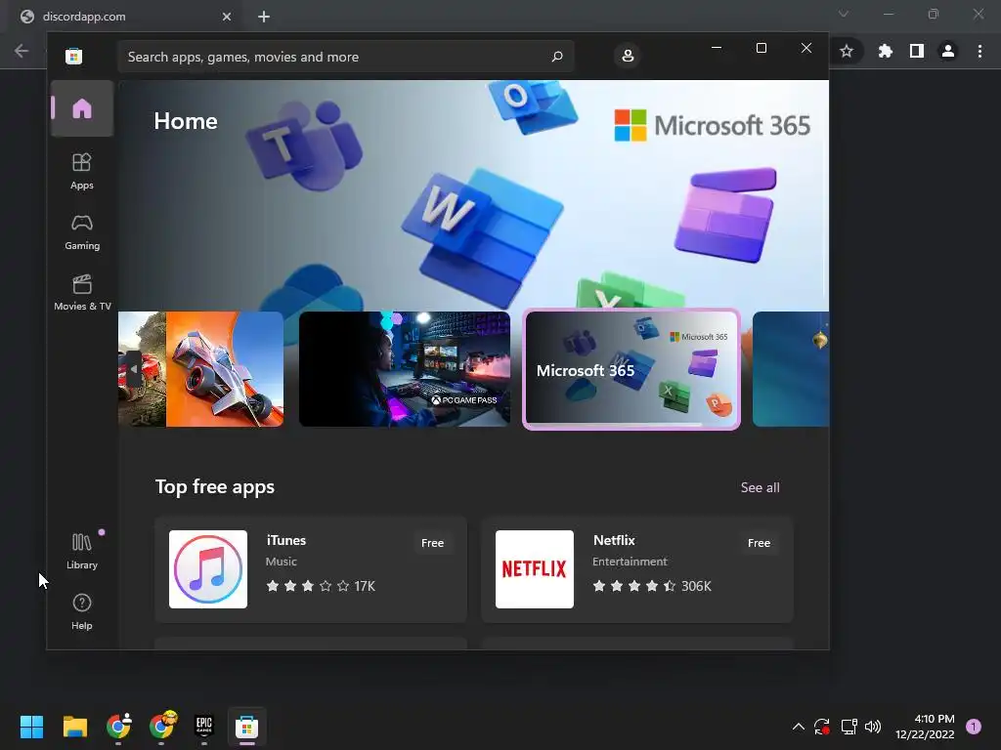Toggle Chrome side panel icon
Viewport: 1001px width, 750px height.
point(917,51)
